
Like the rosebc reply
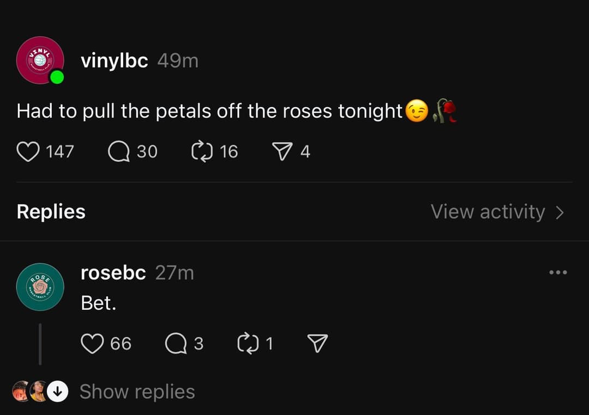tap(92, 344)
